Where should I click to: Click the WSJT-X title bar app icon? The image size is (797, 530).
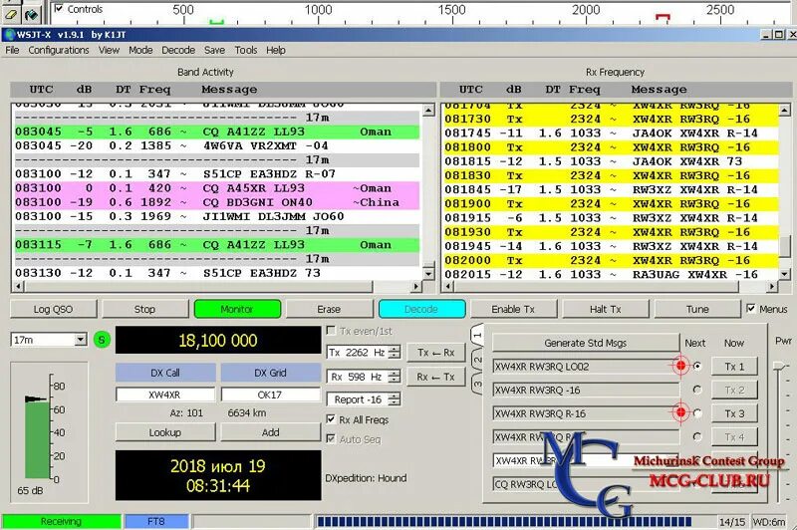(9, 35)
